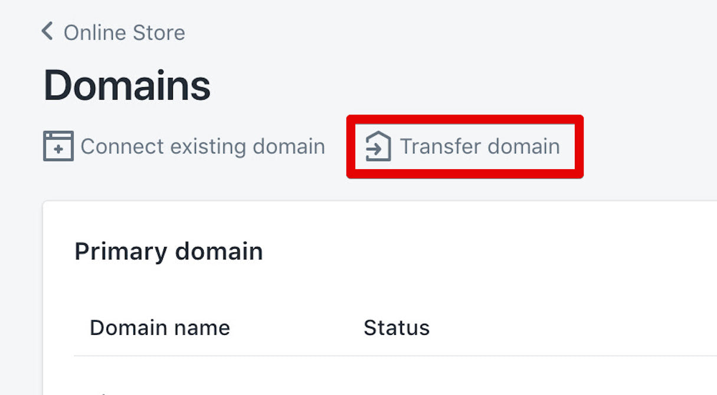717x395 pixels.
Task: Click the Primary domain section title
Action: [x=168, y=252]
